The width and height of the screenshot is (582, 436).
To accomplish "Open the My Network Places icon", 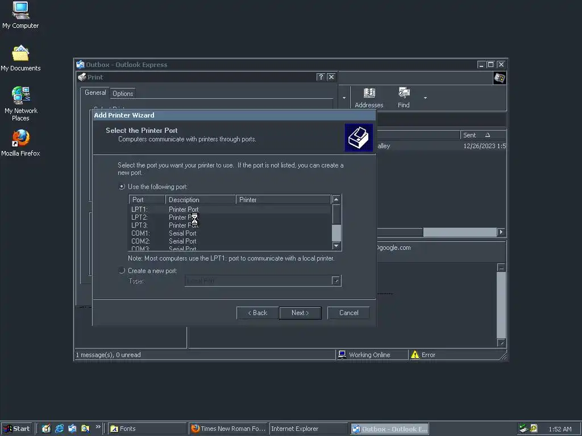I will [x=21, y=104].
